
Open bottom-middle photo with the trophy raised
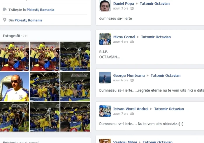(x=45, y=117)
